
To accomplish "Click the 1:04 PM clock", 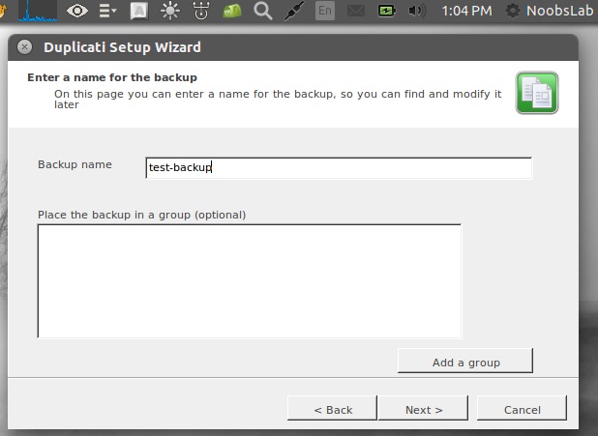I will point(466,11).
